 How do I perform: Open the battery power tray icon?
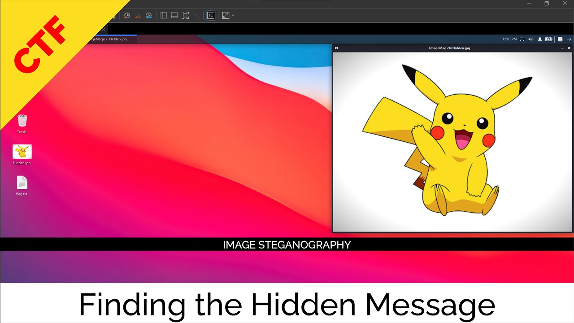[x=548, y=39]
